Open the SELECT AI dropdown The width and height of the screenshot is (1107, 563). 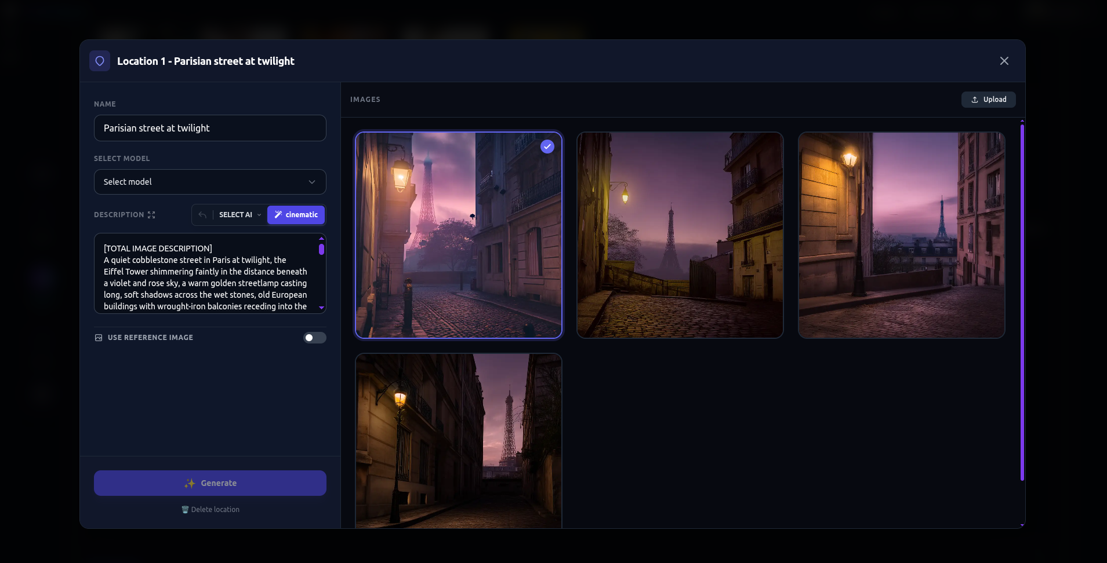click(239, 215)
